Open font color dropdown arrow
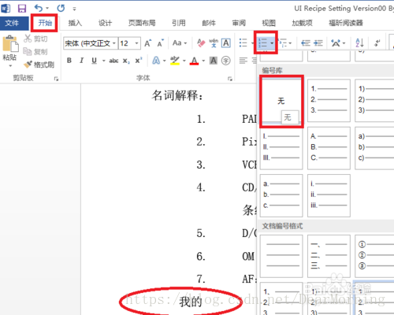This screenshot has width=394, height=315. tap(203, 61)
